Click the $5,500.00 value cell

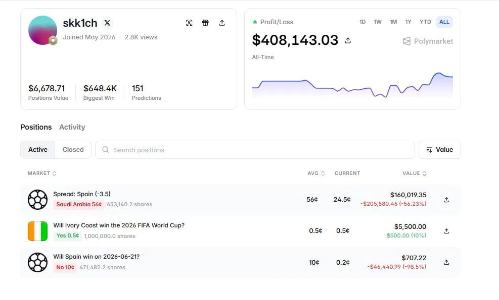[410, 227]
